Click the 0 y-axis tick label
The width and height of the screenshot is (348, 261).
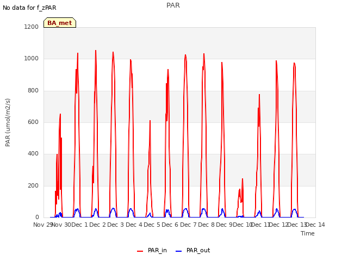click(x=37, y=217)
